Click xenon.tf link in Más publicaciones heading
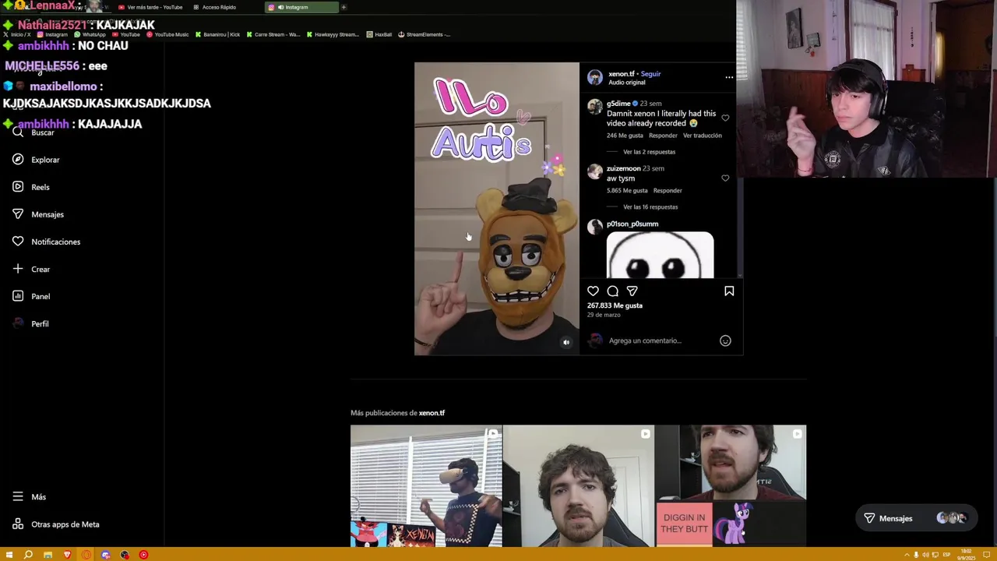Image resolution: width=997 pixels, height=561 pixels. (432, 413)
